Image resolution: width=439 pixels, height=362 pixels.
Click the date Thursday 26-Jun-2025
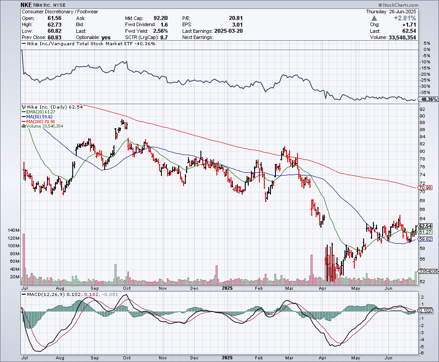click(391, 12)
